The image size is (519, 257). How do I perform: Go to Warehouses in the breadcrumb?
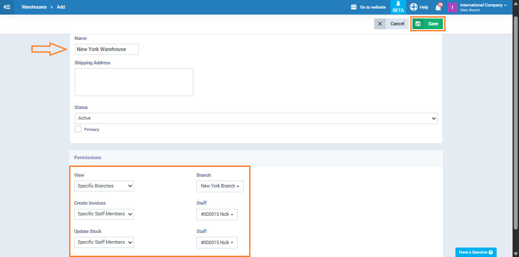(34, 7)
